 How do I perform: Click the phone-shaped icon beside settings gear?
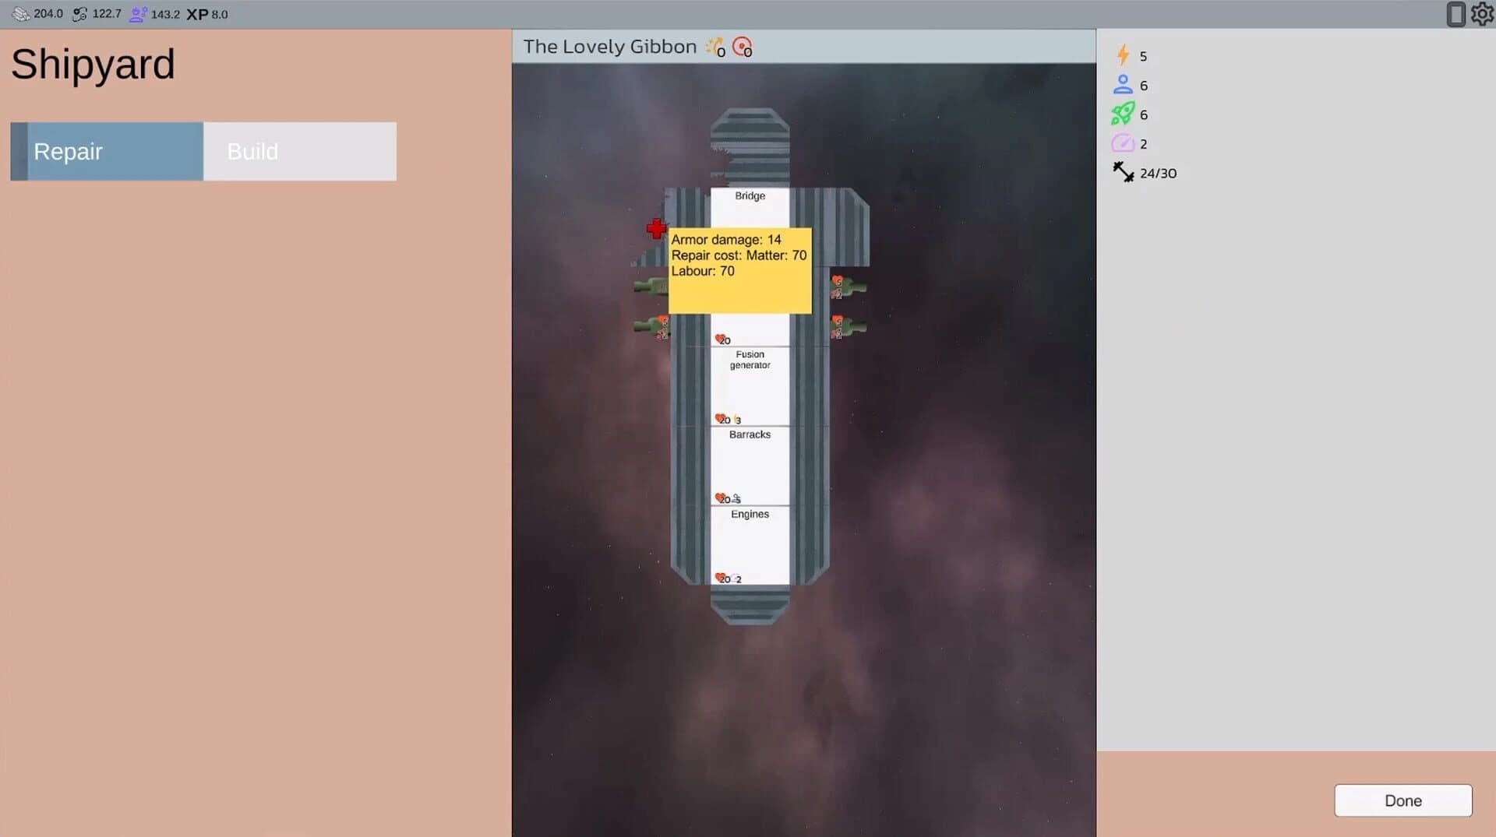click(1455, 14)
